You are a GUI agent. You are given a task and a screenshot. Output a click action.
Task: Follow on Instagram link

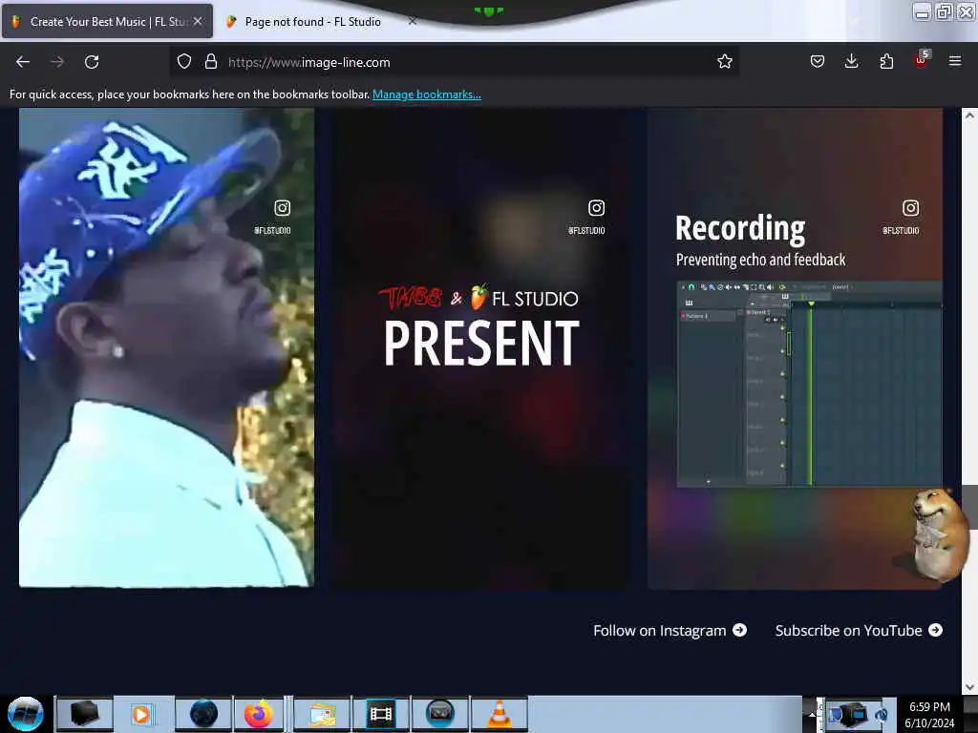(x=670, y=630)
